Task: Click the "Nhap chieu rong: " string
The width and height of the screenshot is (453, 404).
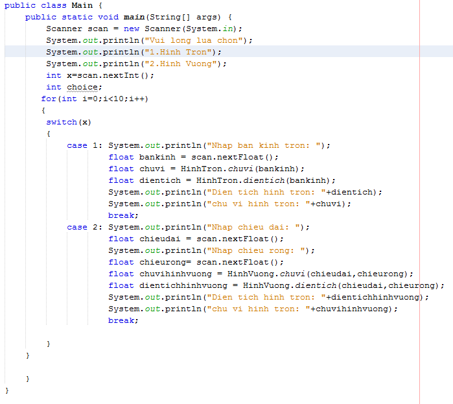Action: click(259, 250)
